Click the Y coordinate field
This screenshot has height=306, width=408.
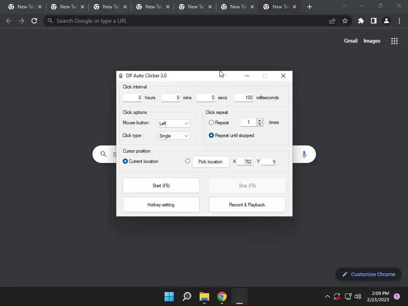pyautogui.click(x=269, y=162)
